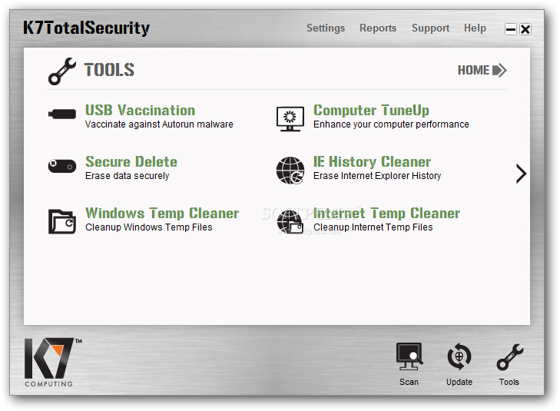Open the USB Vaccination tool title
Screen dimensions: 560x411
[x=140, y=111]
